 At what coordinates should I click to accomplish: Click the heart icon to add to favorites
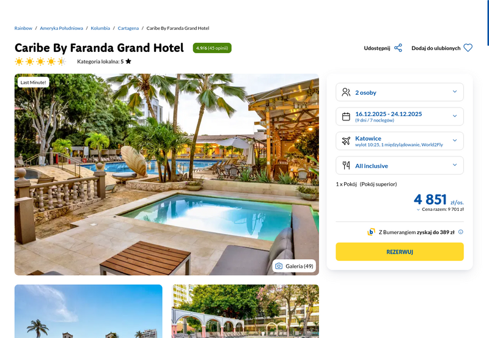(468, 48)
